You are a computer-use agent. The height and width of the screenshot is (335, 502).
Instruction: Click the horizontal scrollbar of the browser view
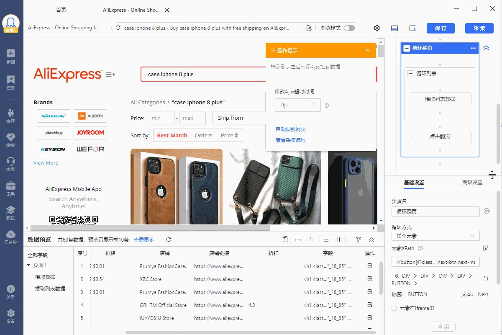click(150, 228)
